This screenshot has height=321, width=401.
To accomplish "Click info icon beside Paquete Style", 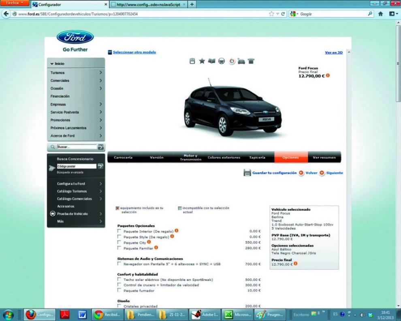I will click(x=172, y=236).
